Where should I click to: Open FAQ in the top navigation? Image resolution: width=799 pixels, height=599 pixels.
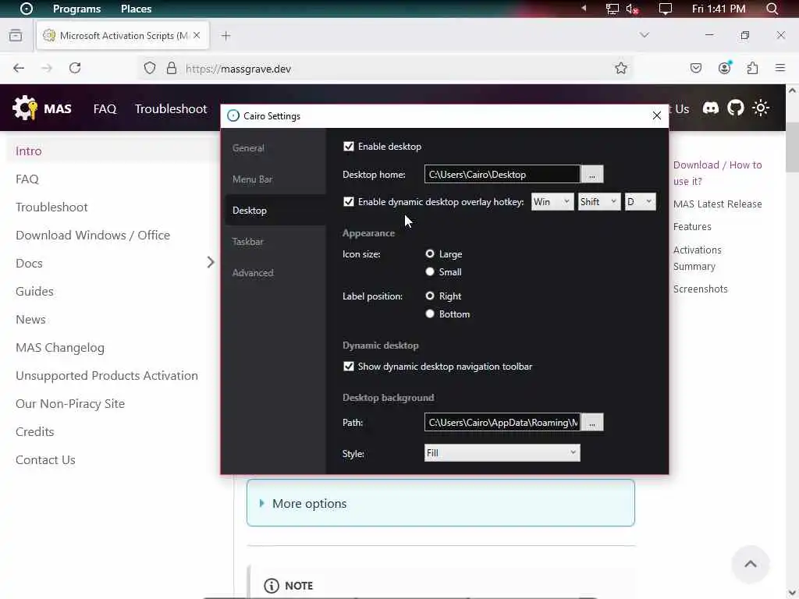pyautogui.click(x=105, y=108)
